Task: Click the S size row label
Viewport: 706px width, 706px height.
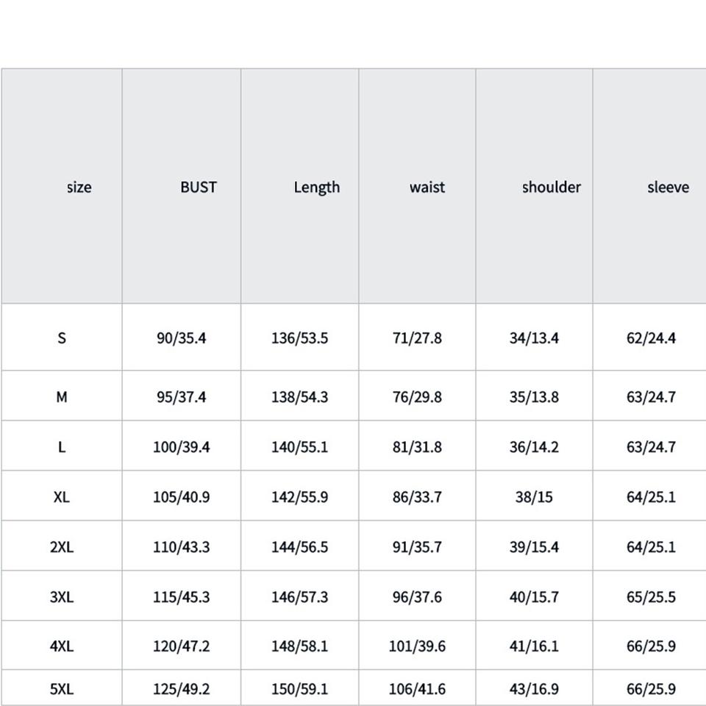Action: [x=62, y=338]
